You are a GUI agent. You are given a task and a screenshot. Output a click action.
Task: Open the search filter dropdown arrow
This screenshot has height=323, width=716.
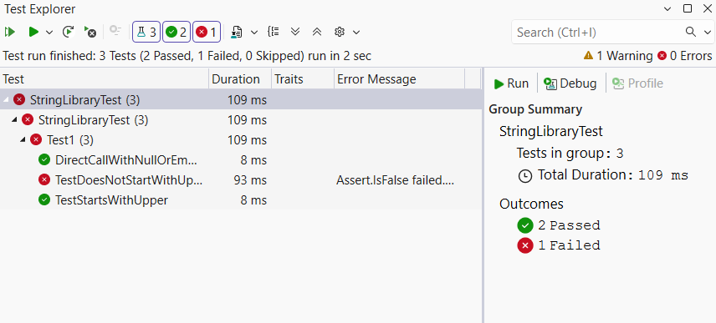pyautogui.click(x=708, y=33)
